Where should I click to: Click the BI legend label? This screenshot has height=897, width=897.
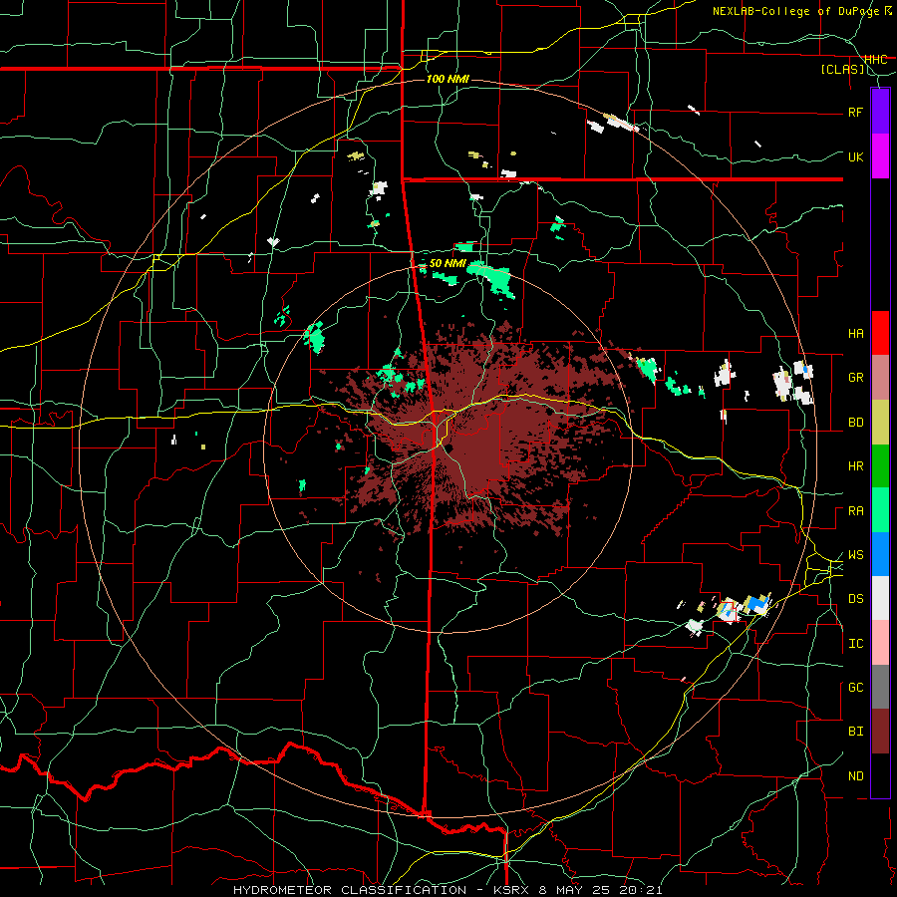(855, 732)
